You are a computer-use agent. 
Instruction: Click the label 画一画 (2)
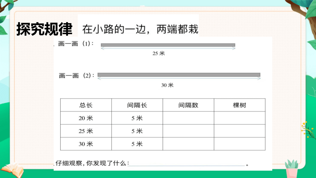76,75
